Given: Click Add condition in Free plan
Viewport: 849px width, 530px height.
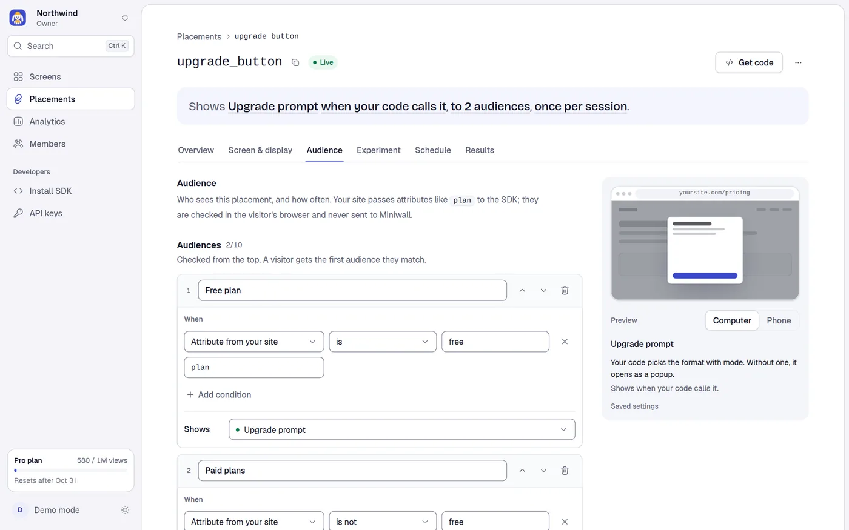Looking at the screenshot, I should coord(219,395).
